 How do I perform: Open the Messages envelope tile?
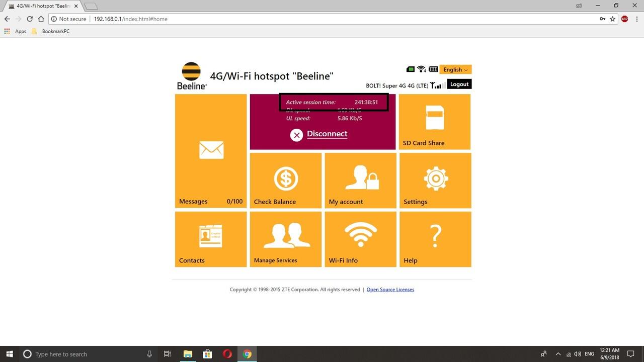click(x=211, y=150)
